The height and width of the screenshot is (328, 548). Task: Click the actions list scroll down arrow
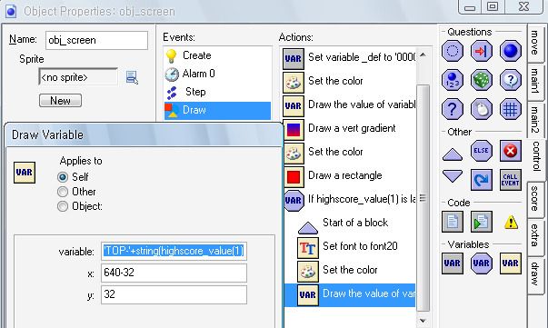(423, 321)
